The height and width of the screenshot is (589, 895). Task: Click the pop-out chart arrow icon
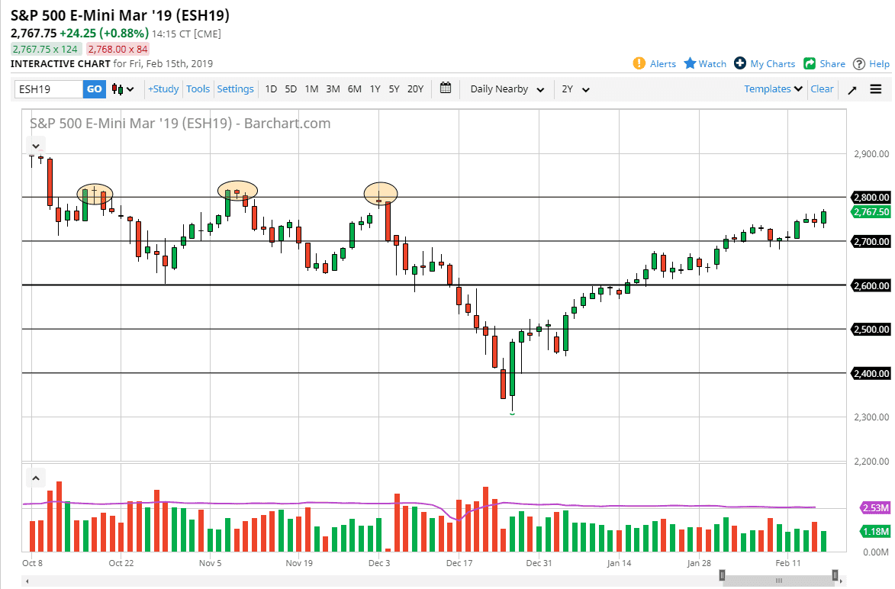point(852,89)
